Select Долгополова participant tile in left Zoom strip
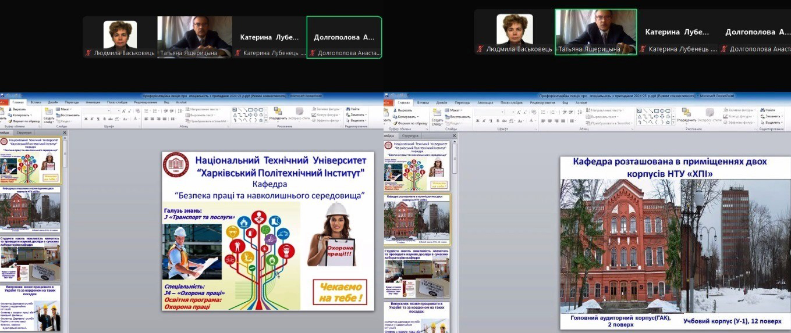 [344, 37]
